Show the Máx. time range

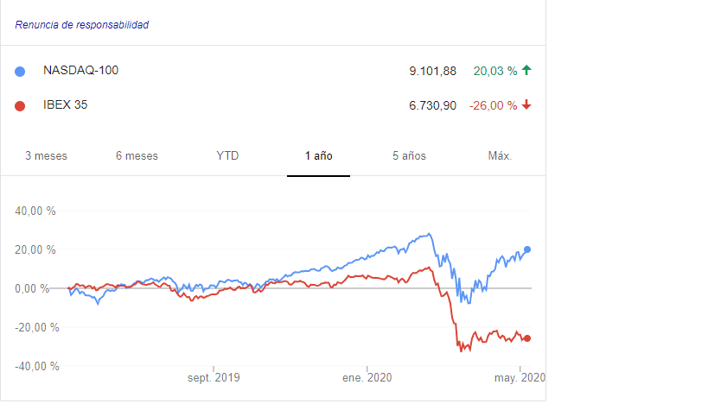pos(500,156)
